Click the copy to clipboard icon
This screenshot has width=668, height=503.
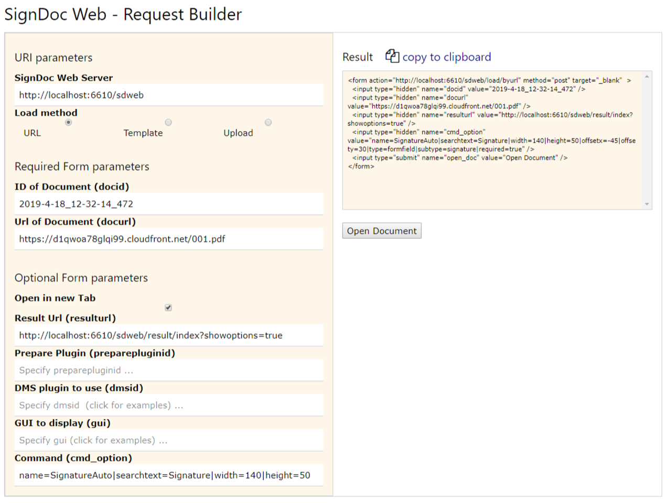click(x=392, y=56)
